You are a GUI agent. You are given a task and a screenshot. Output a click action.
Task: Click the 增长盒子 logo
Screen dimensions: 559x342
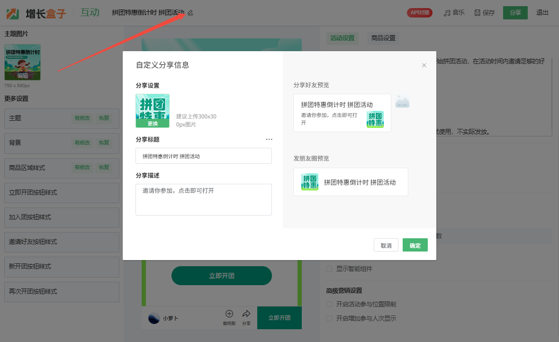tap(36, 13)
